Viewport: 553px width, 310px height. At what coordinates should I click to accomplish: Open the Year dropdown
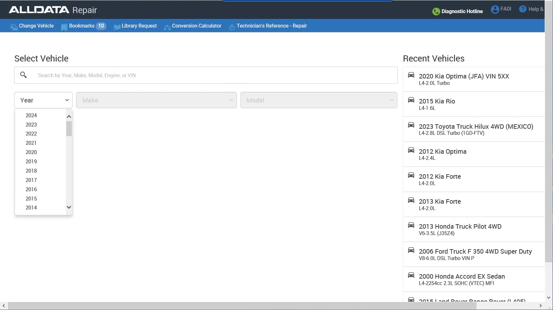pos(43,100)
